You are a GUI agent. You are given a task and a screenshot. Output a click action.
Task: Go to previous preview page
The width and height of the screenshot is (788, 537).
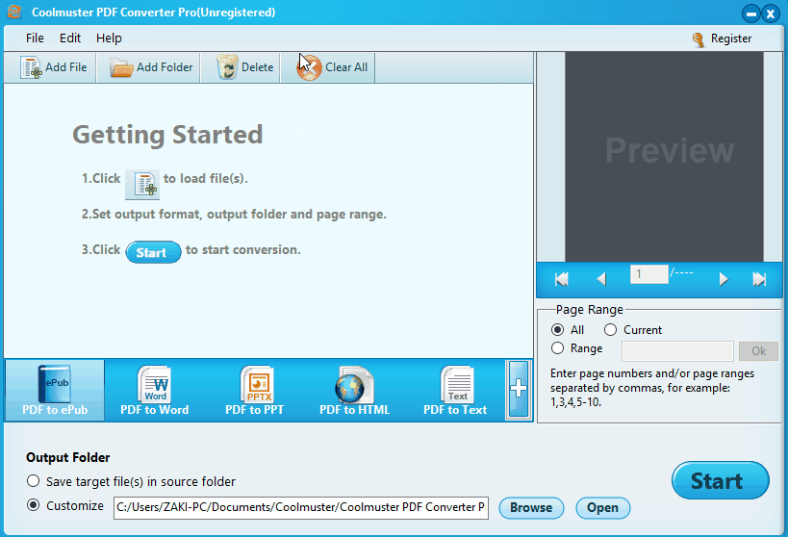(x=601, y=279)
